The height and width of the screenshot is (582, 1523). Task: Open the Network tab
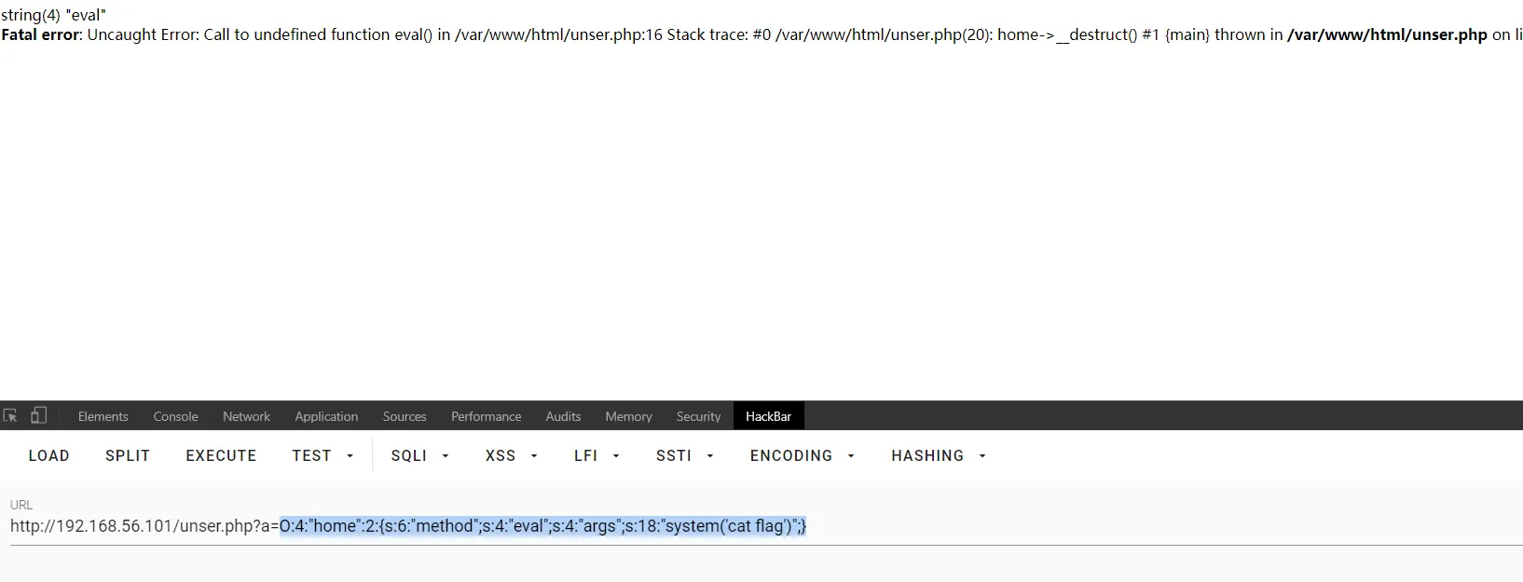[247, 416]
